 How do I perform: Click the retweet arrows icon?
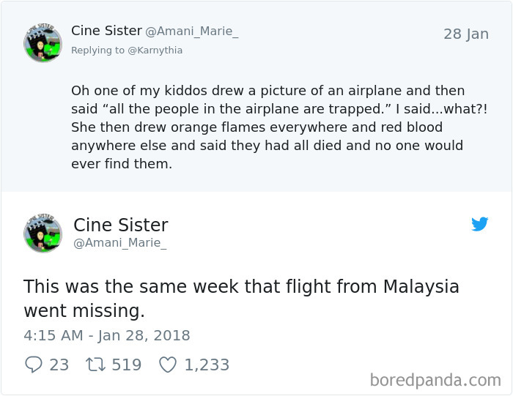tap(94, 365)
